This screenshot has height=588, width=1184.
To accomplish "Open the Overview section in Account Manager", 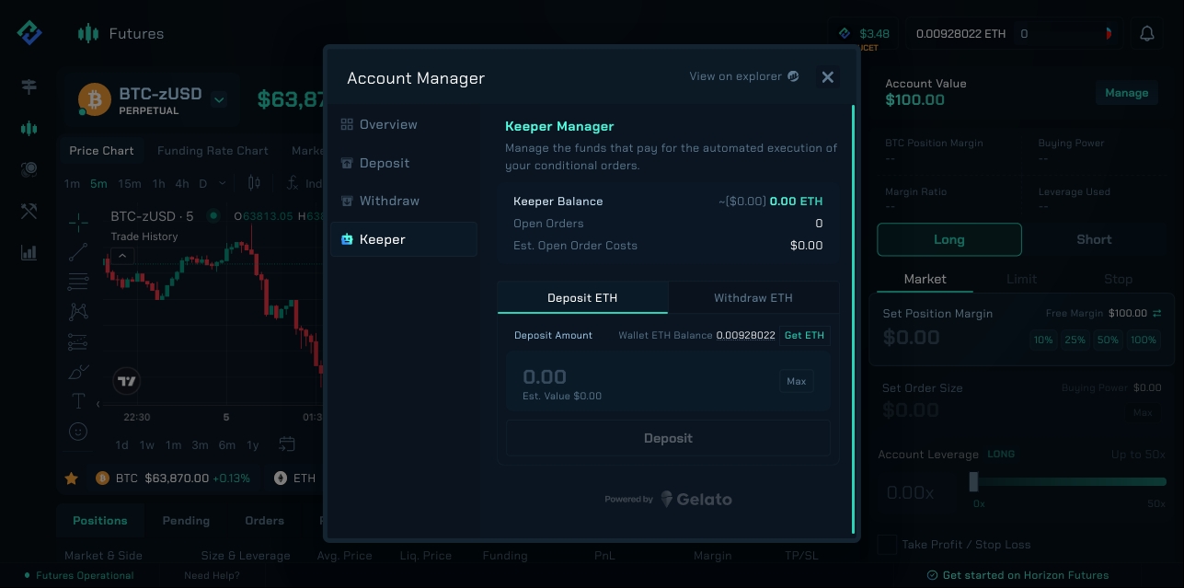I will coord(387,125).
